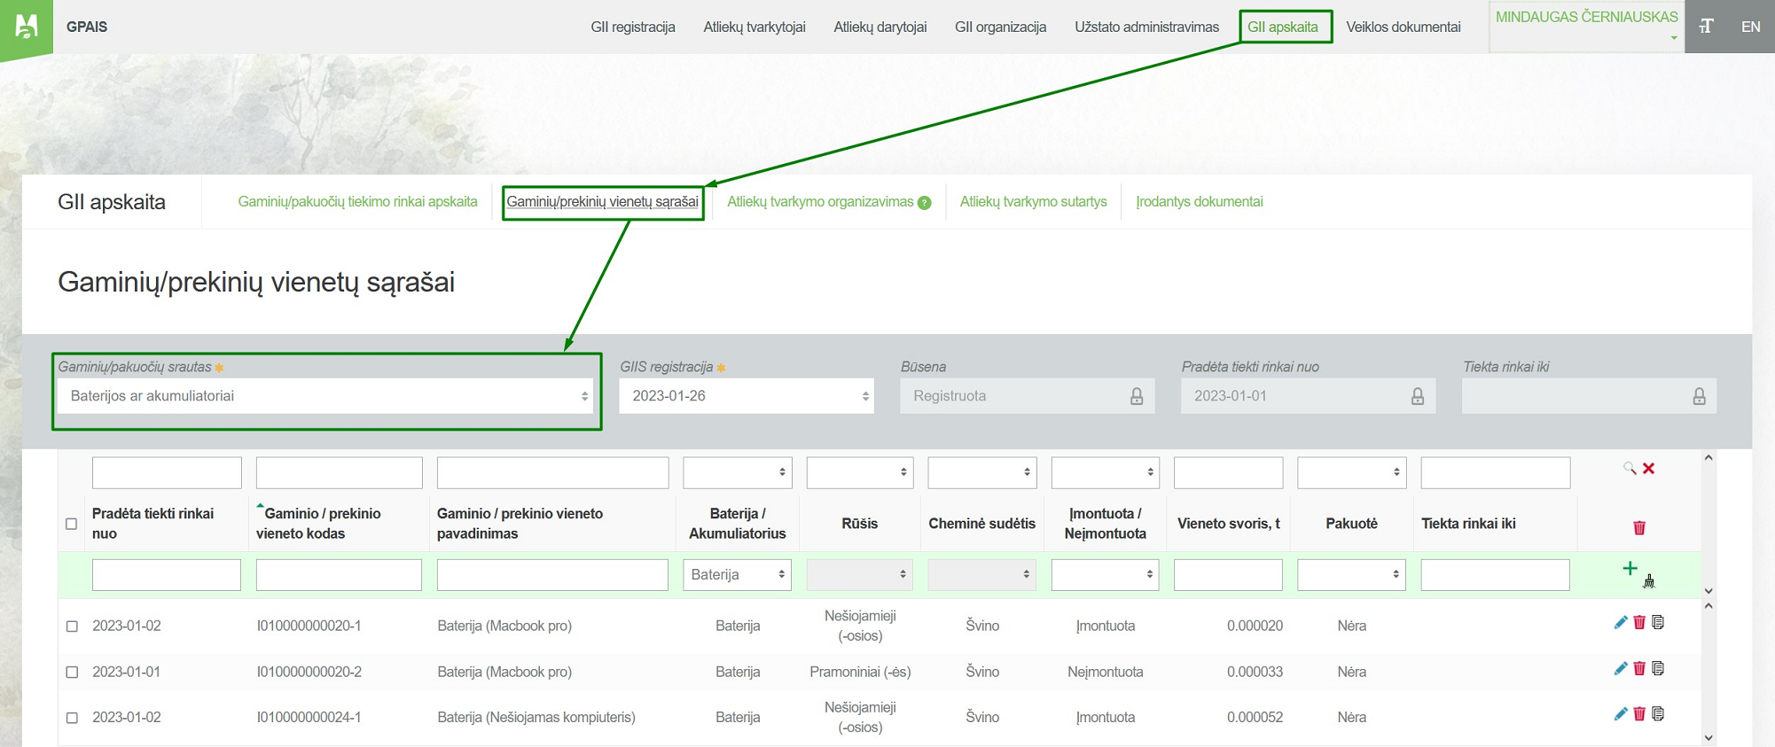This screenshot has width=1775, height=747.
Task: Tick the select-all checkbox in table header
Action: point(72,524)
